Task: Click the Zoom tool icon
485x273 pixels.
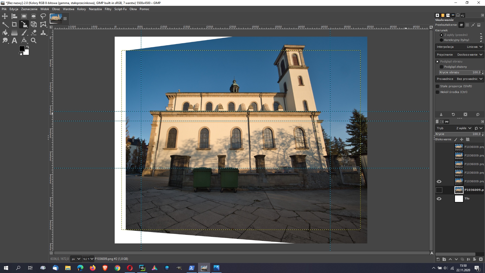Action: click(33, 40)
